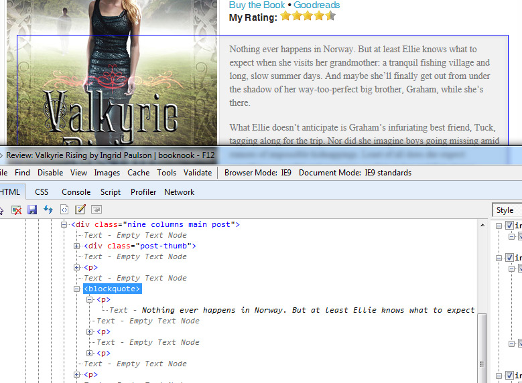Open the Network tab

[x=179, y=191]
